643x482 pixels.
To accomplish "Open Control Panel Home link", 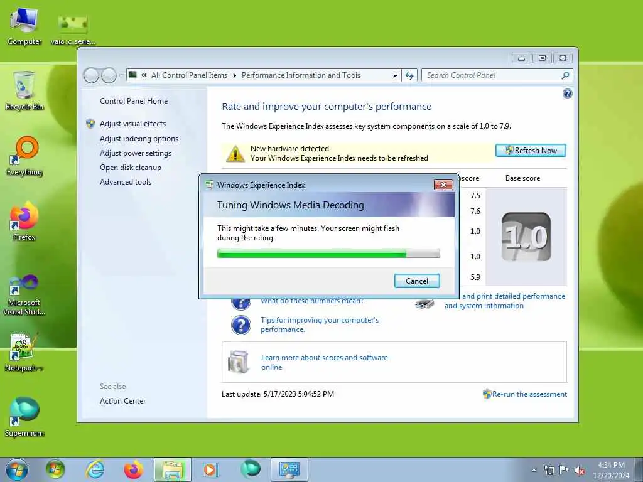I will [134, 101].
